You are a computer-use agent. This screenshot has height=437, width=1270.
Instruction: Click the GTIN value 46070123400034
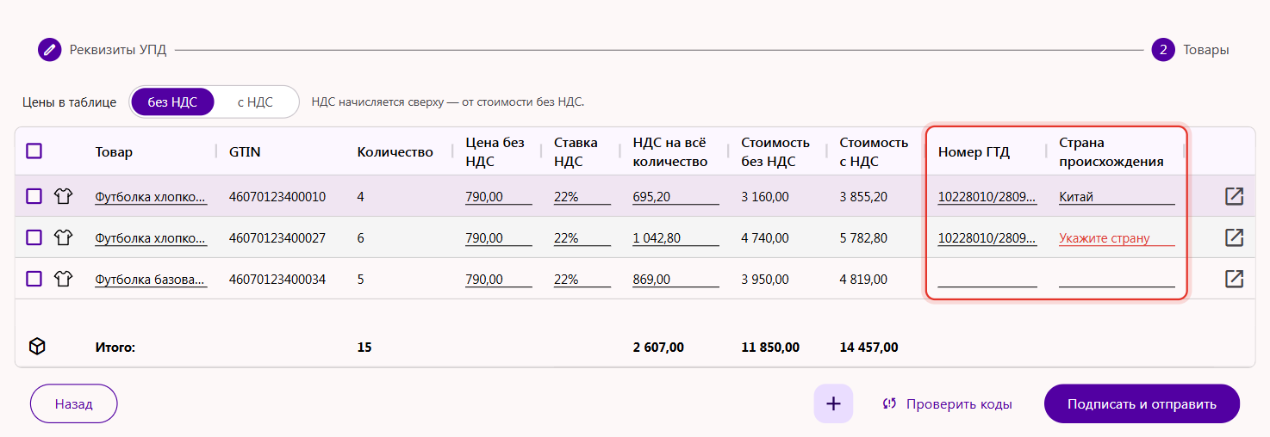click(x=277, y=280)
